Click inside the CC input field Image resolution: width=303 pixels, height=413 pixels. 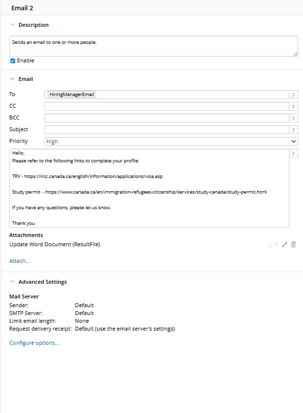167,106
